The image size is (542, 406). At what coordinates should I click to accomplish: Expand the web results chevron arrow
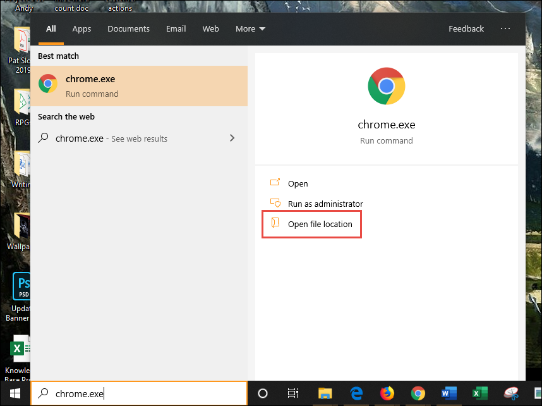pos(232,138)
